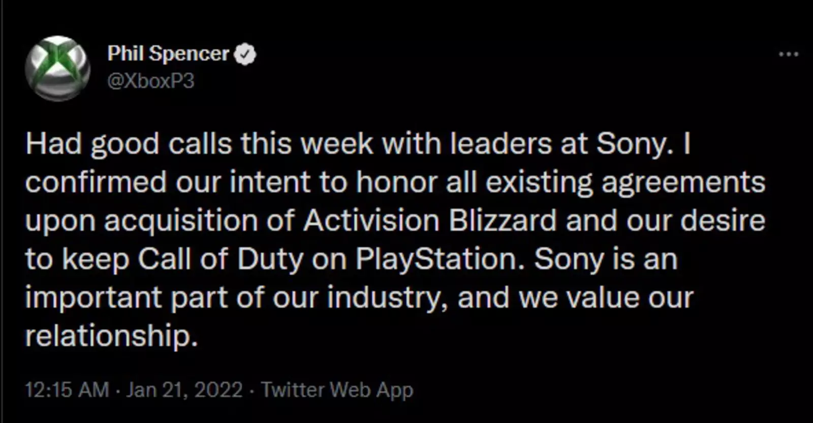Click the @XboxP3 handle

tap(151, 81)
